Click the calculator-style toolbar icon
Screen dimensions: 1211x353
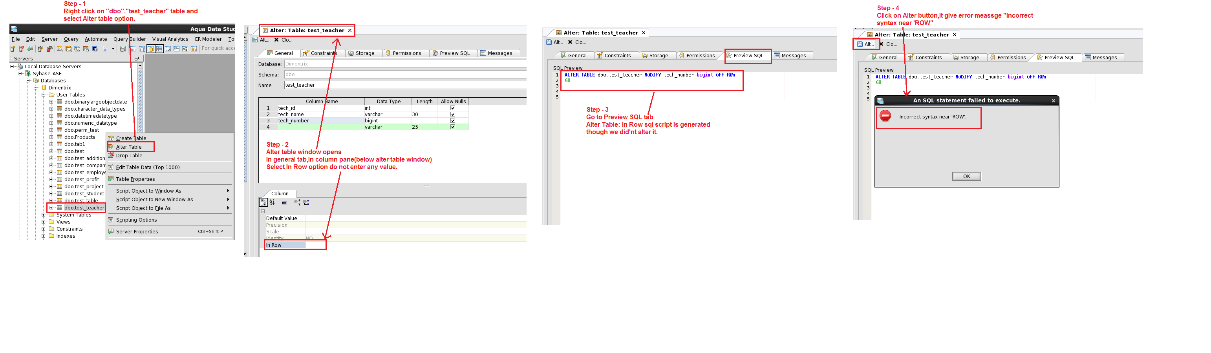[x=123, y=49]
